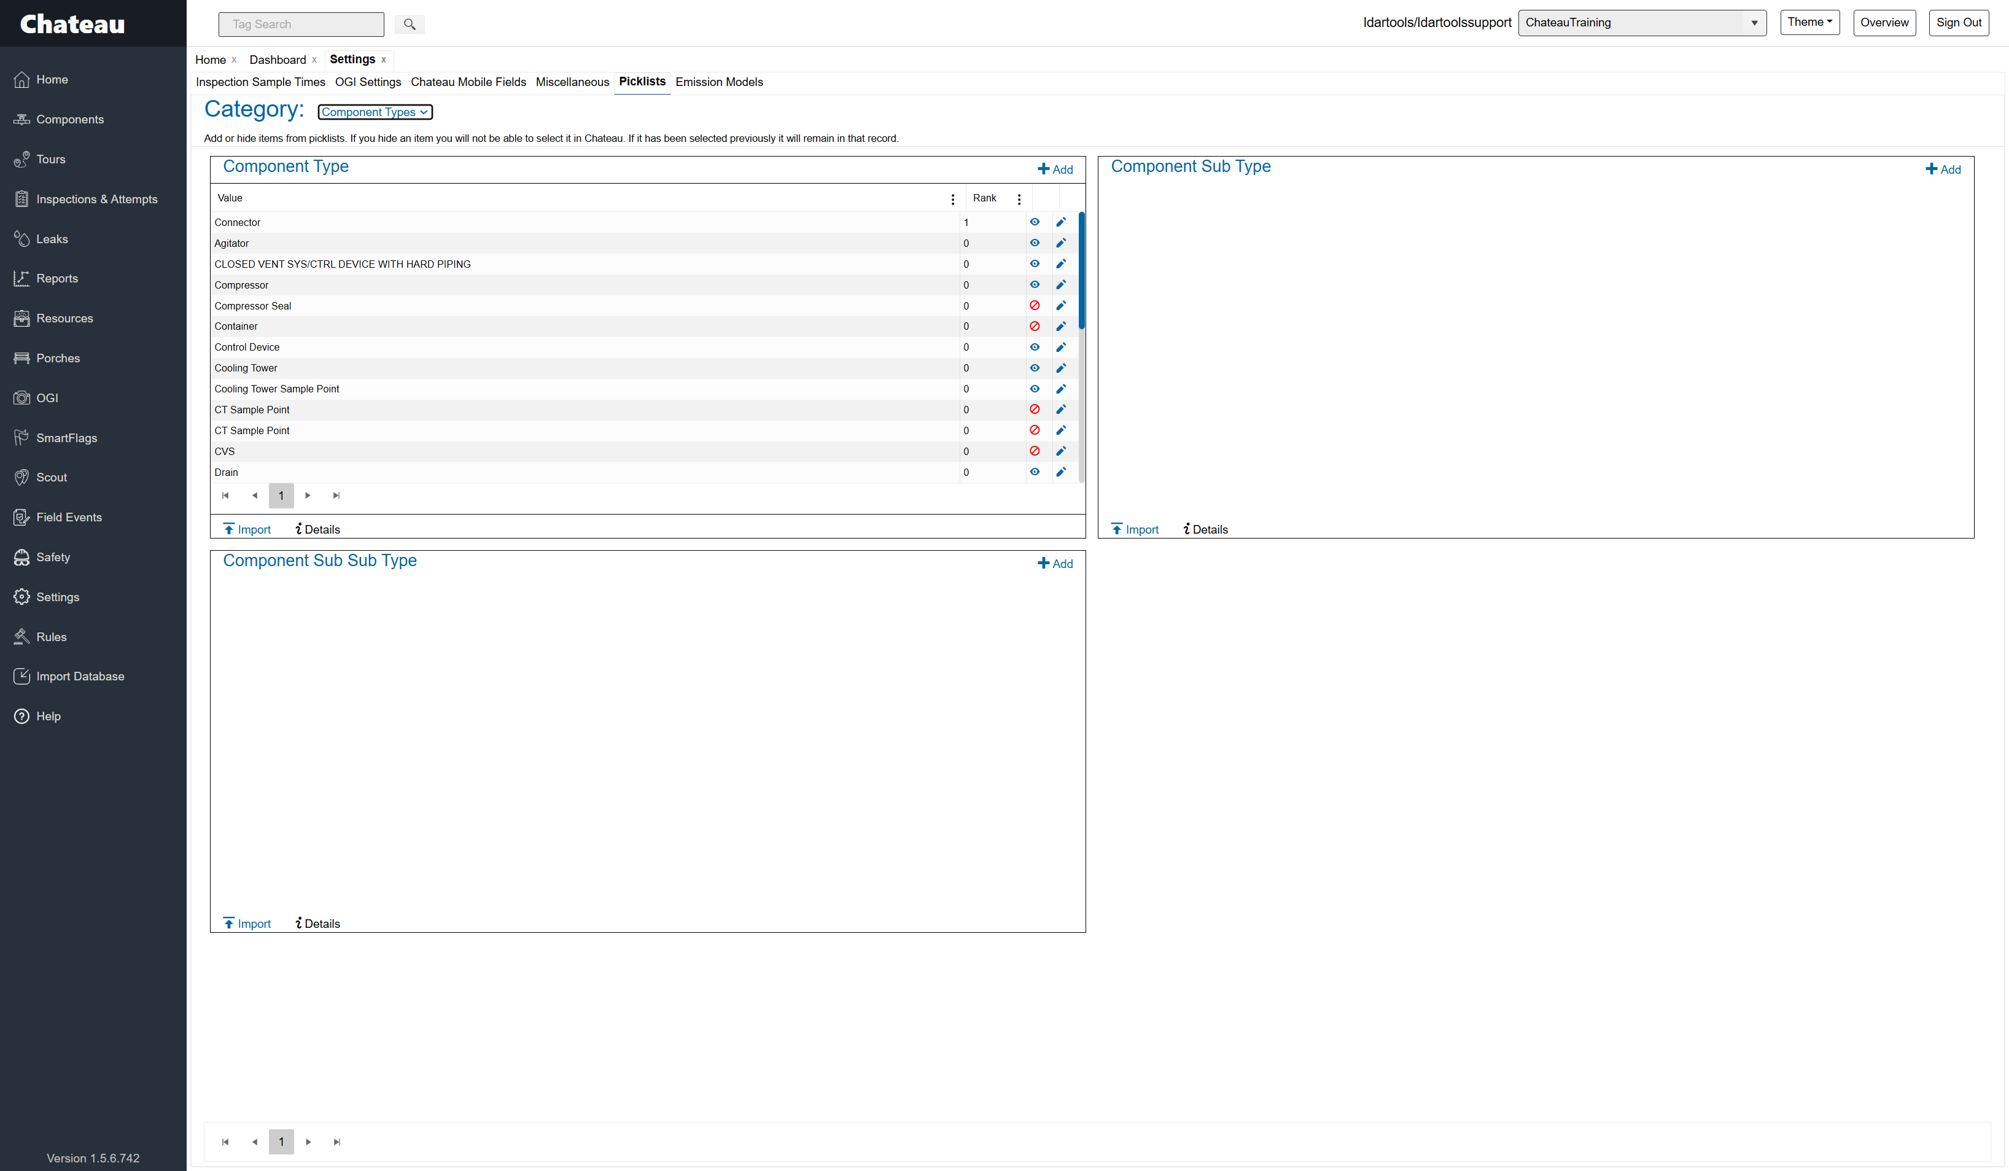Open the Emission Models tab
Viewport: 2009px width, 1171px height.
click(x=719, y=82)
